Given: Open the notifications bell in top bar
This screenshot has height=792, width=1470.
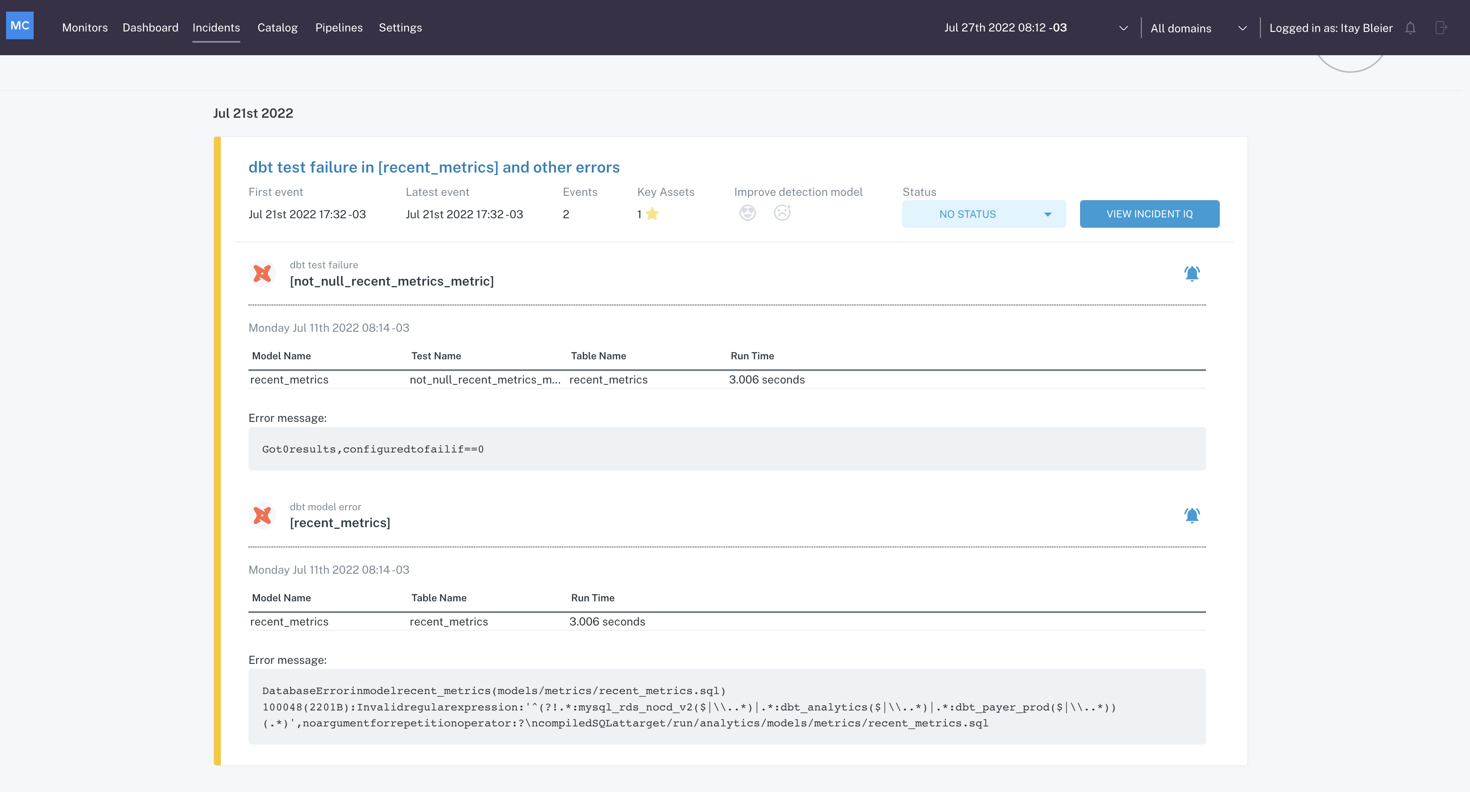Looking at the screenshot, I should [1410, 28].
